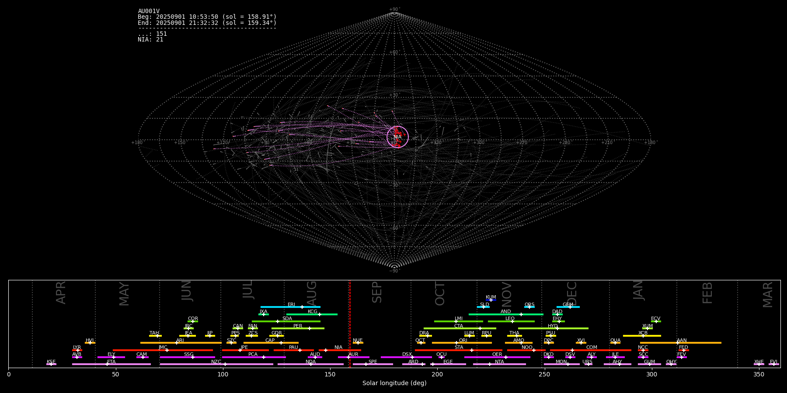Click the ARI shower label
Viewport: 787px width, 393px height.
pyautogui.click(x=180, y=340)
